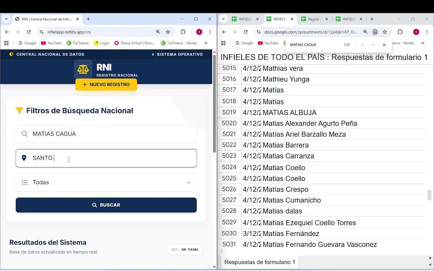Viewport: 434px width, 271px height.
Task: Open YouTube bookmark in Sheets window
Action: [268, 43]
